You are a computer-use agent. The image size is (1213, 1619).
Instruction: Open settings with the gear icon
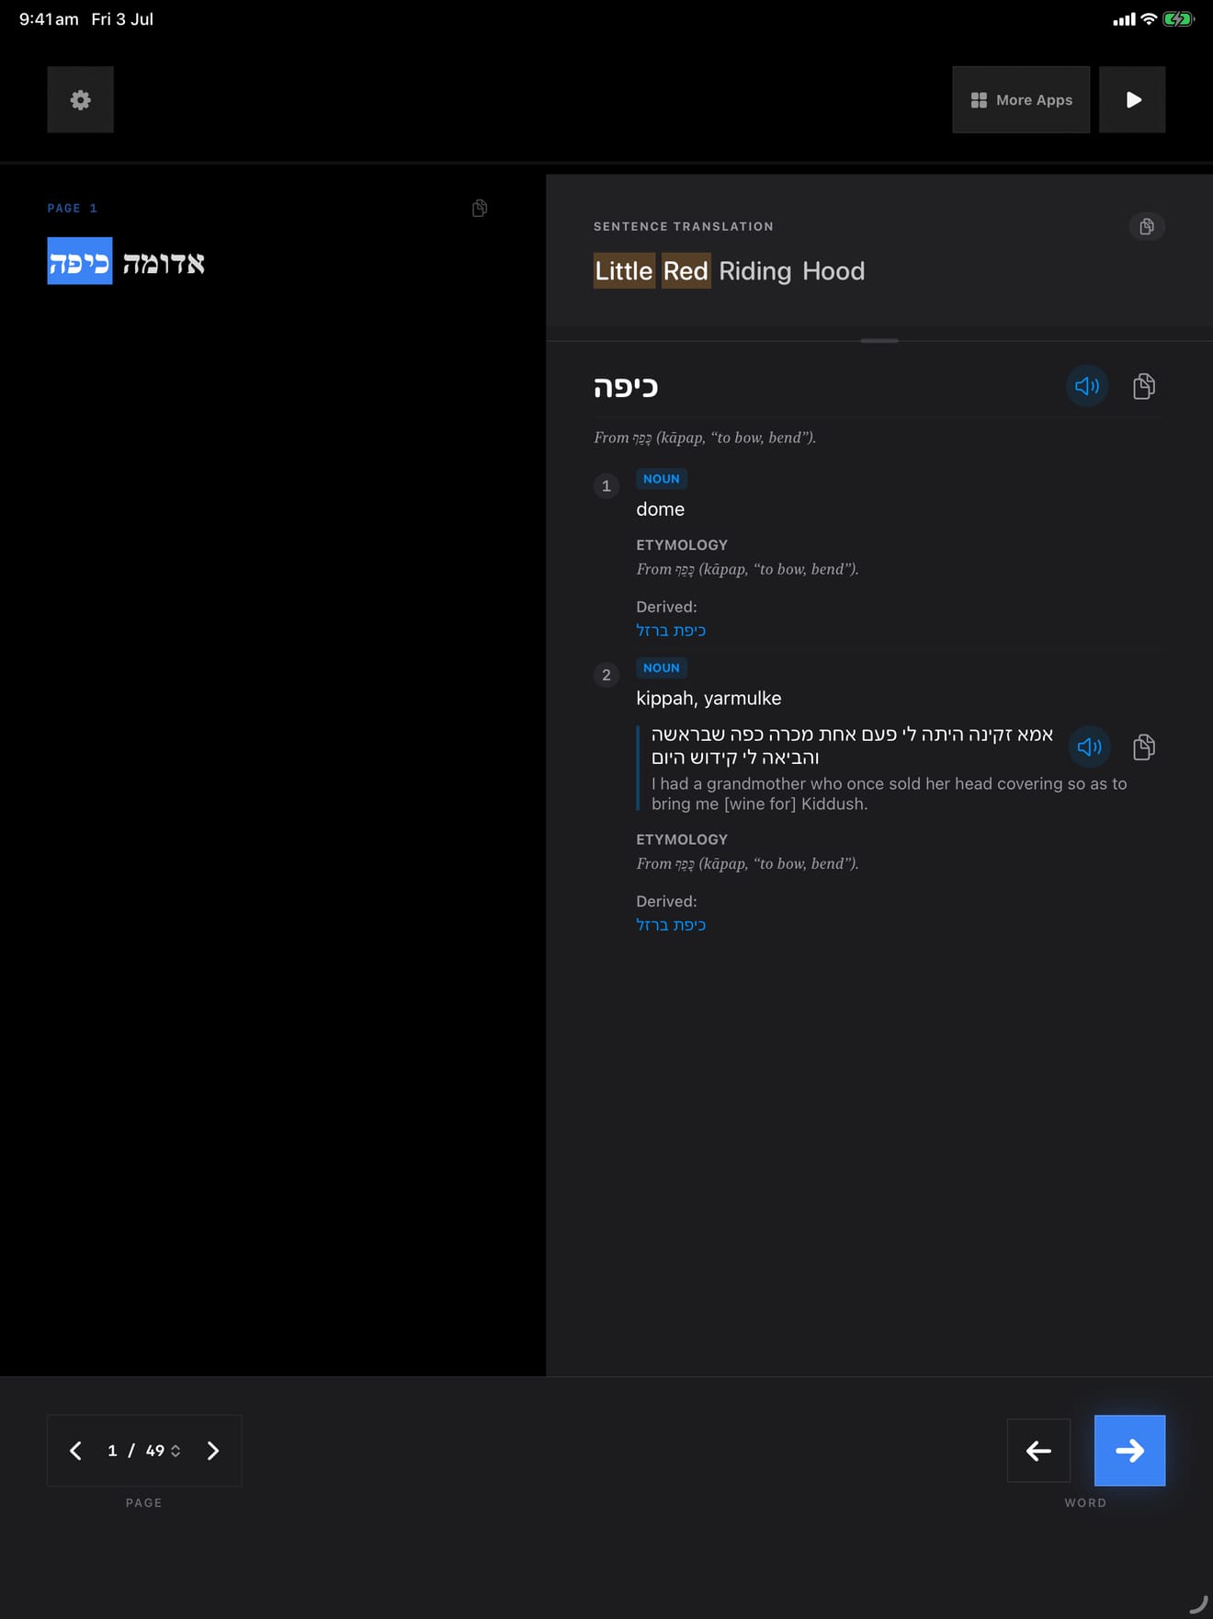81,99
